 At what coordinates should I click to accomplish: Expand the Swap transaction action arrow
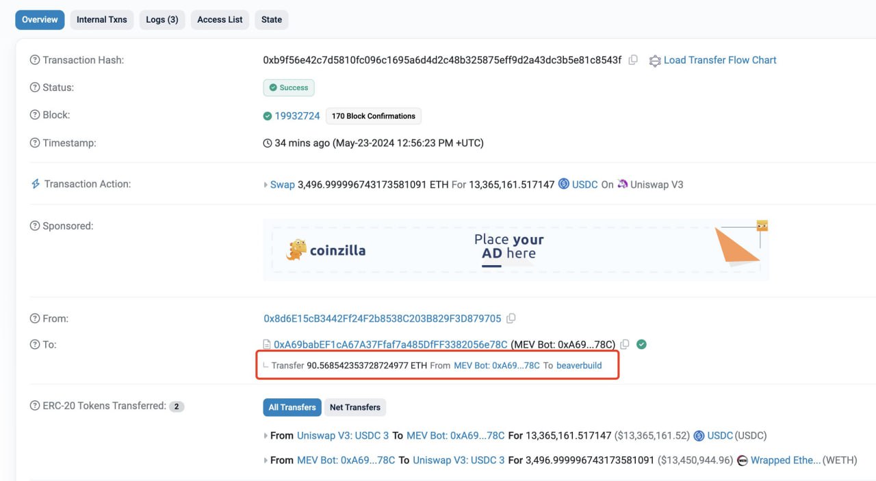[266, 184]
